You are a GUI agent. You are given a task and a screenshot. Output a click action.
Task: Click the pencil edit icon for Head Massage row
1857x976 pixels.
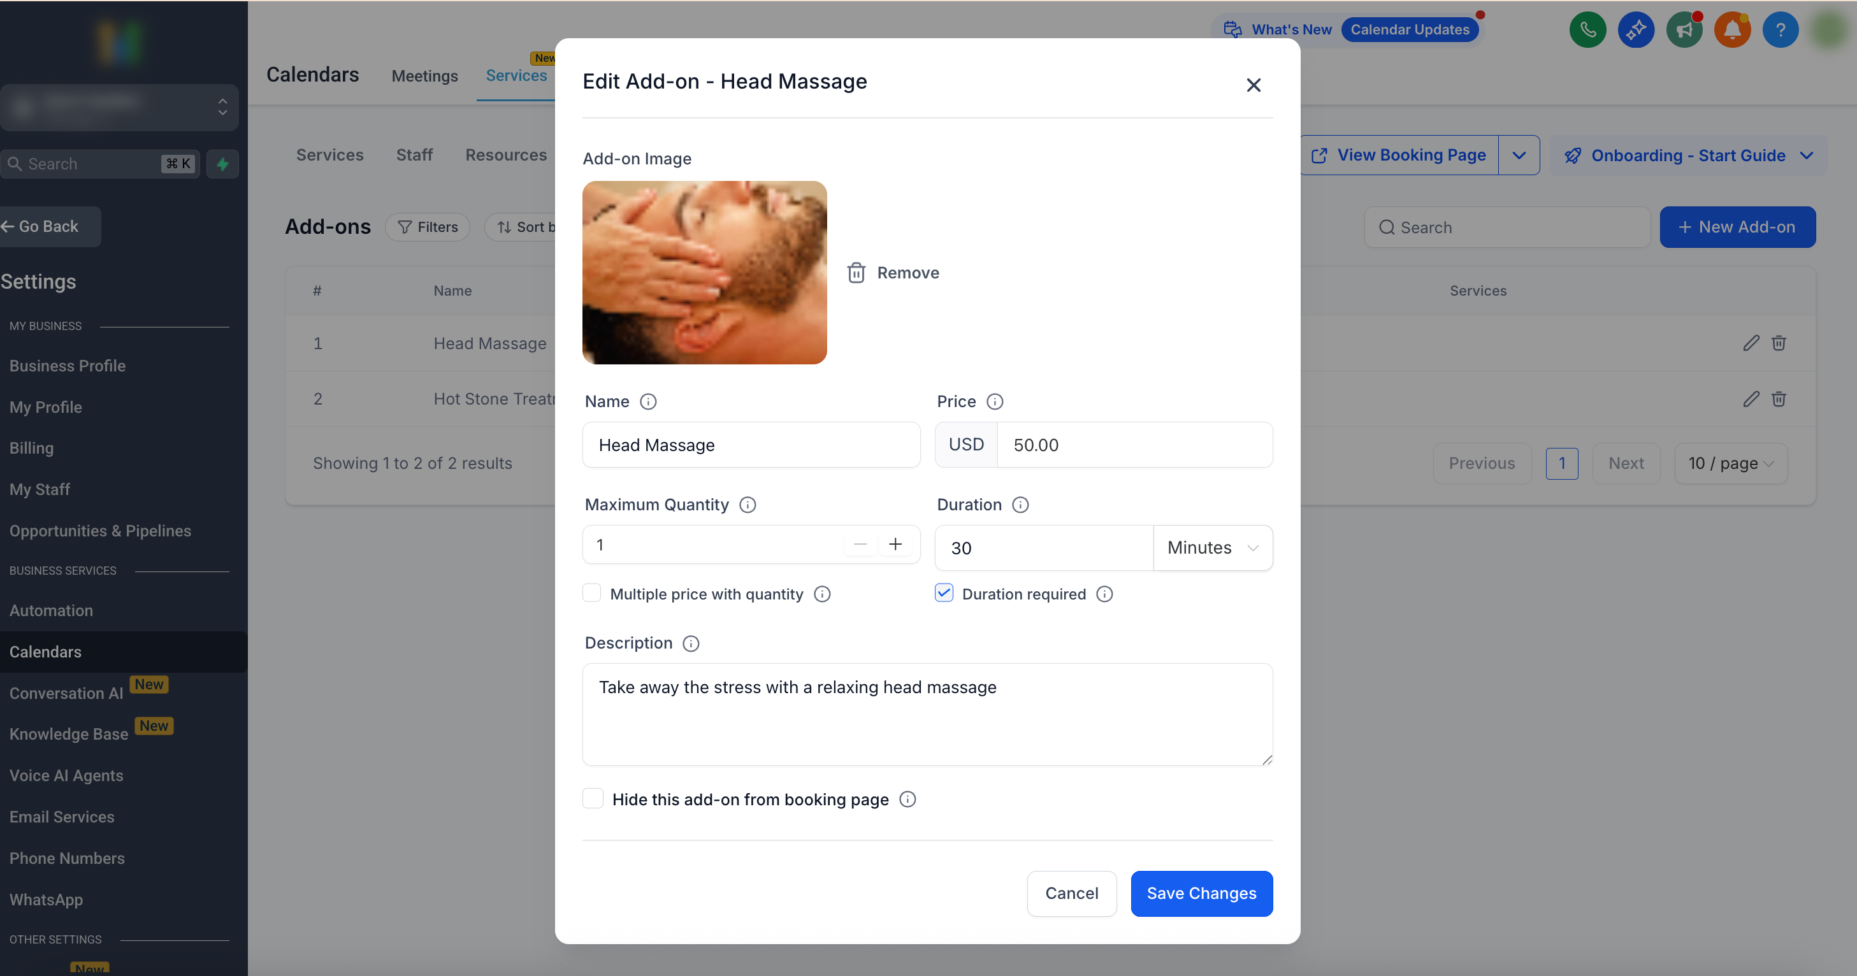pos(1751,343)
